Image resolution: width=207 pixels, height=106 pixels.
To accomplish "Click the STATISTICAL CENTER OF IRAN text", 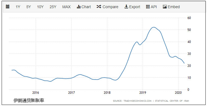I will [x=172, y=101].
